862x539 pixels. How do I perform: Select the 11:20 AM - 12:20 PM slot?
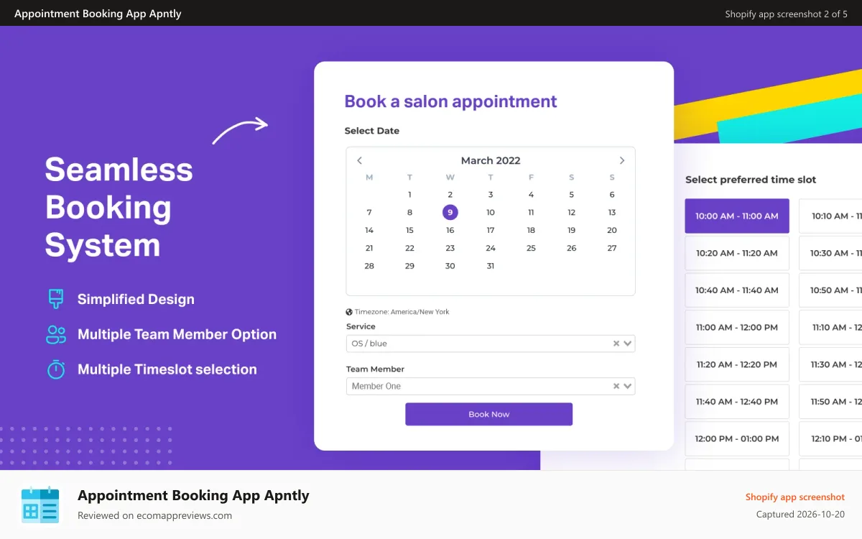737,364
